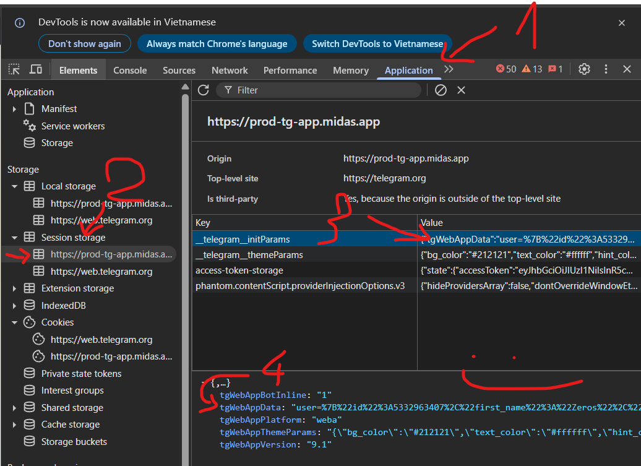Screen dimensions: 641x466
Task: Click the accessToken value cell
Action: tap(529, 270)
